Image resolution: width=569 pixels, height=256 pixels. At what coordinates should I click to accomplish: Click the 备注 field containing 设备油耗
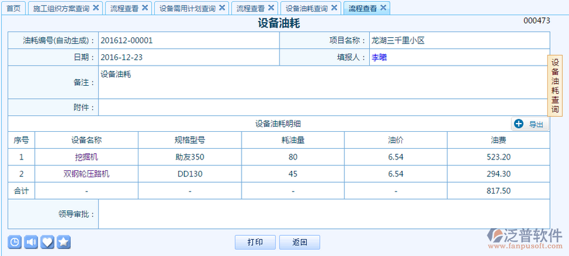pos(324,82)
